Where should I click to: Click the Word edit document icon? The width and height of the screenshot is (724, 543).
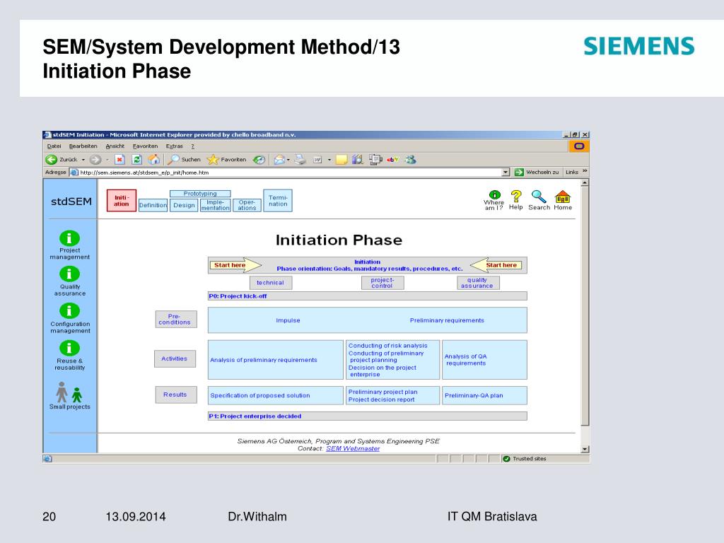pyautogui.click(x=317, y=160)
